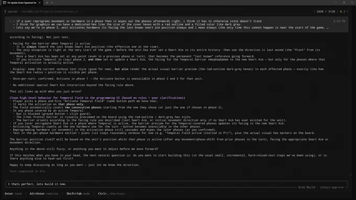This screenshot has height=200, width=356.
Task: Close the 'Fix Upside-Down Spawned Un' tab
Action: [x=39, y=3]
